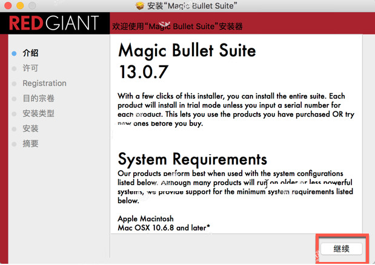This screenshot has height=265, width=375.
Task: Click the blue bullet beside 介绍
Action: coord(14,53)
